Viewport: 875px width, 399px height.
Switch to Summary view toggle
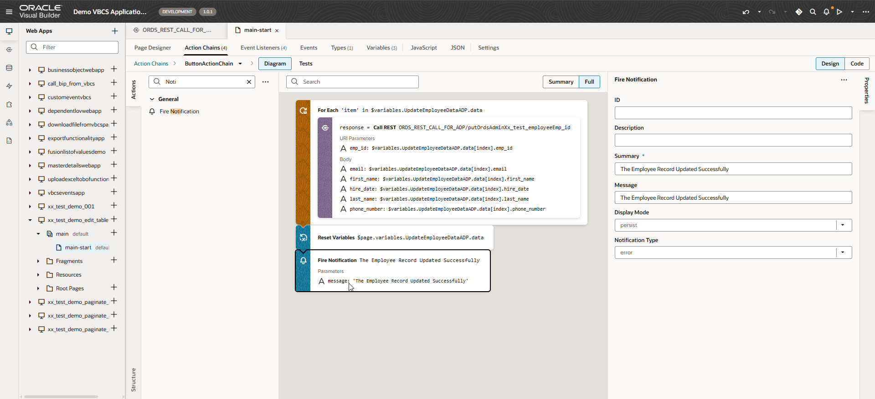pyautogui.click(x=561, y=82)
